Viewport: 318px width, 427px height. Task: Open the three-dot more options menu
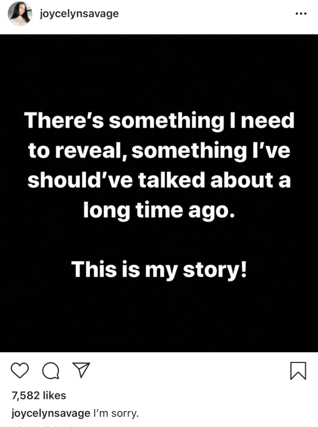(x=301, y=14)
